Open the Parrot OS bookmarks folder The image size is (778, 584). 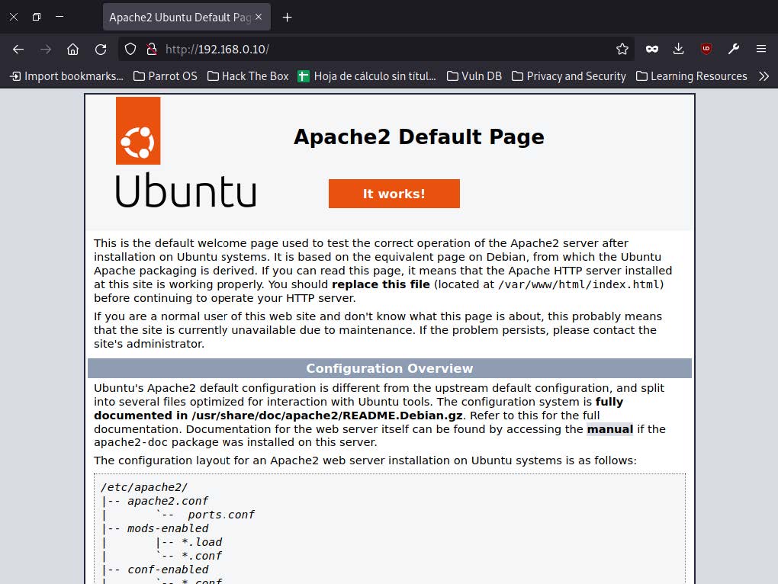(x=166, y=76)
